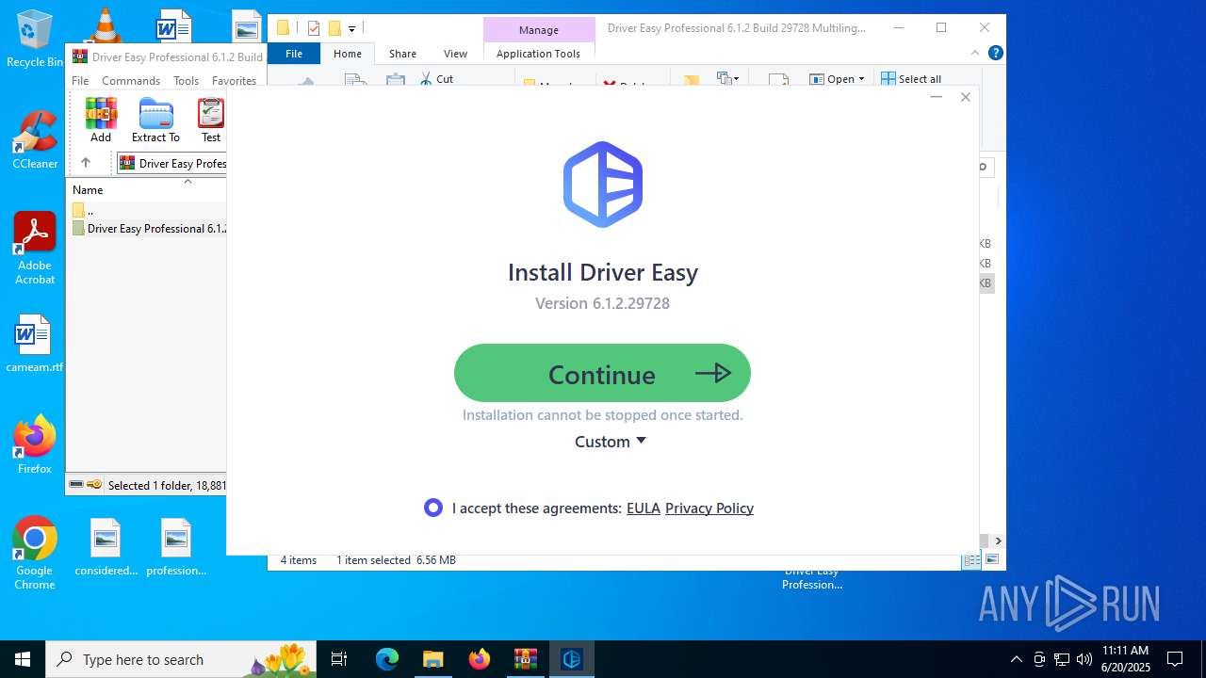The width and height of the screenshot is (1206, 678).
Task: Open Microsoft Edge from taskbar
Action: (387, 659)
